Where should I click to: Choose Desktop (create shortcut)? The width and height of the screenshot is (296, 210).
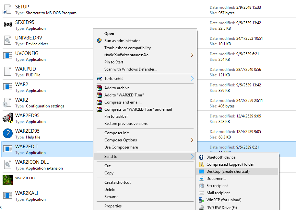tap(228, 171)
